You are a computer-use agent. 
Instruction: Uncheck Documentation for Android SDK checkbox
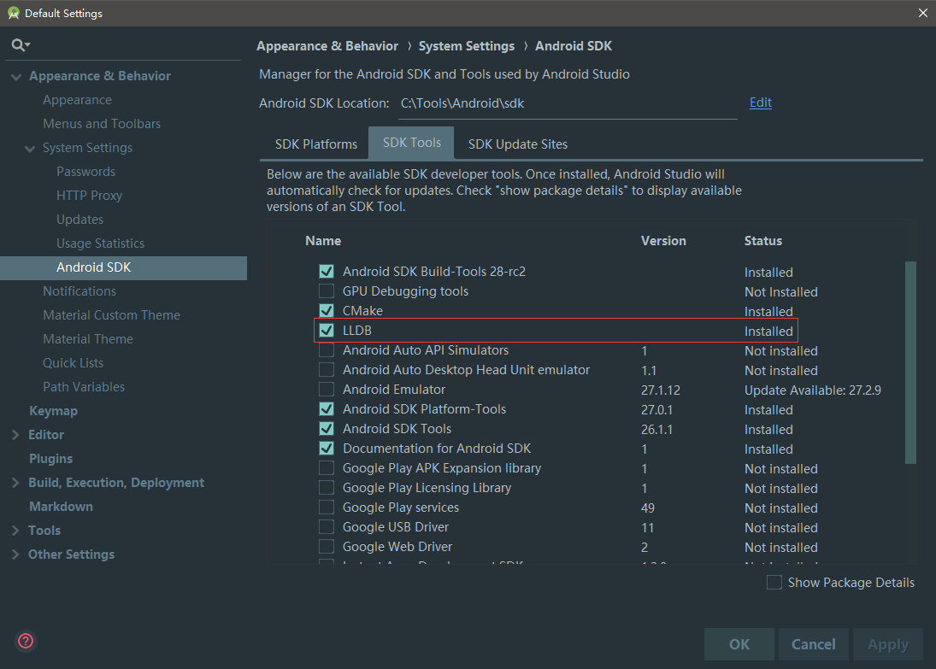[327, 449]
